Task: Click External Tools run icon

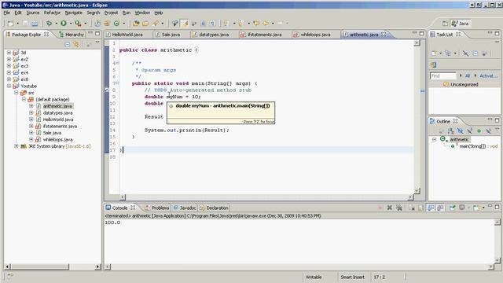Action: pos(78,23)
